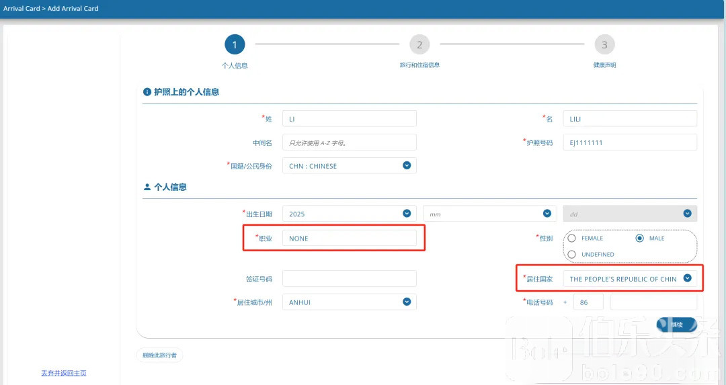Click the visa number input field
The height and width of the screenshot is (385, 726).
click(349, 278)
